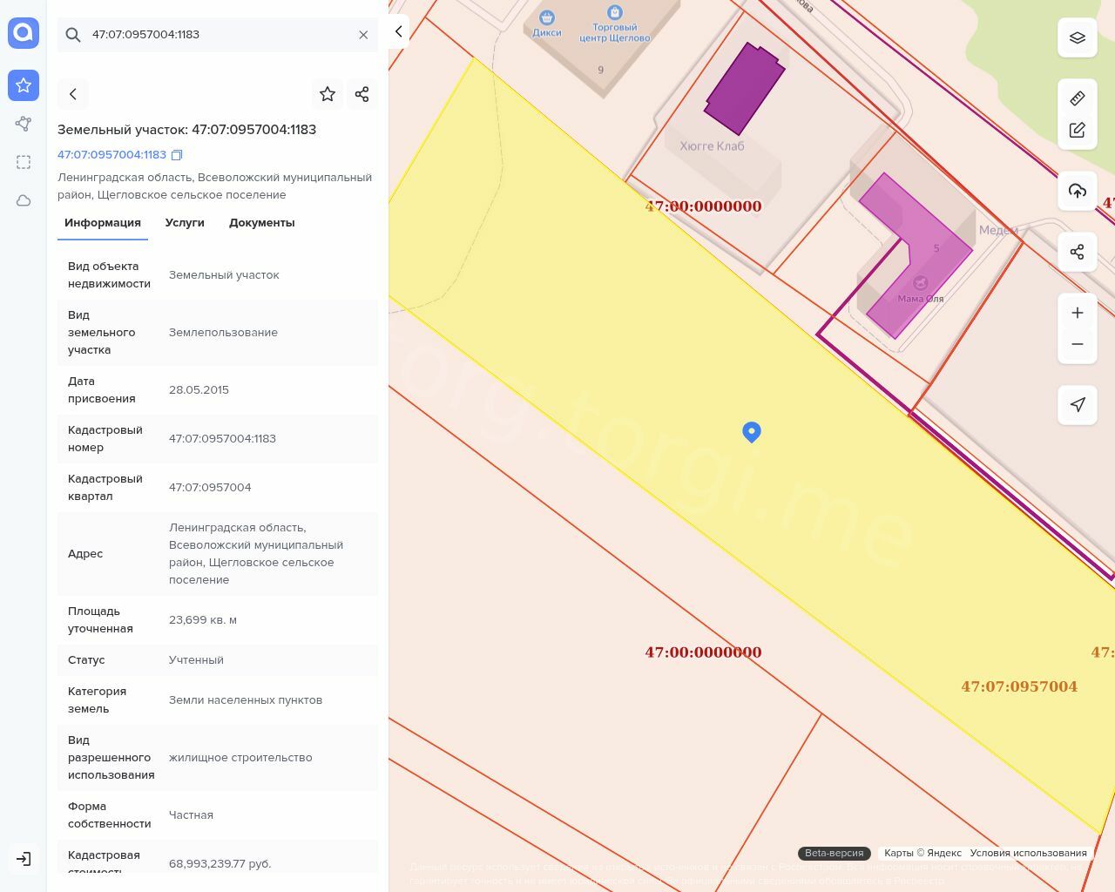Switch to the Документы tab
Screen dimensions: 1115x892
click(x=261, y=223)
